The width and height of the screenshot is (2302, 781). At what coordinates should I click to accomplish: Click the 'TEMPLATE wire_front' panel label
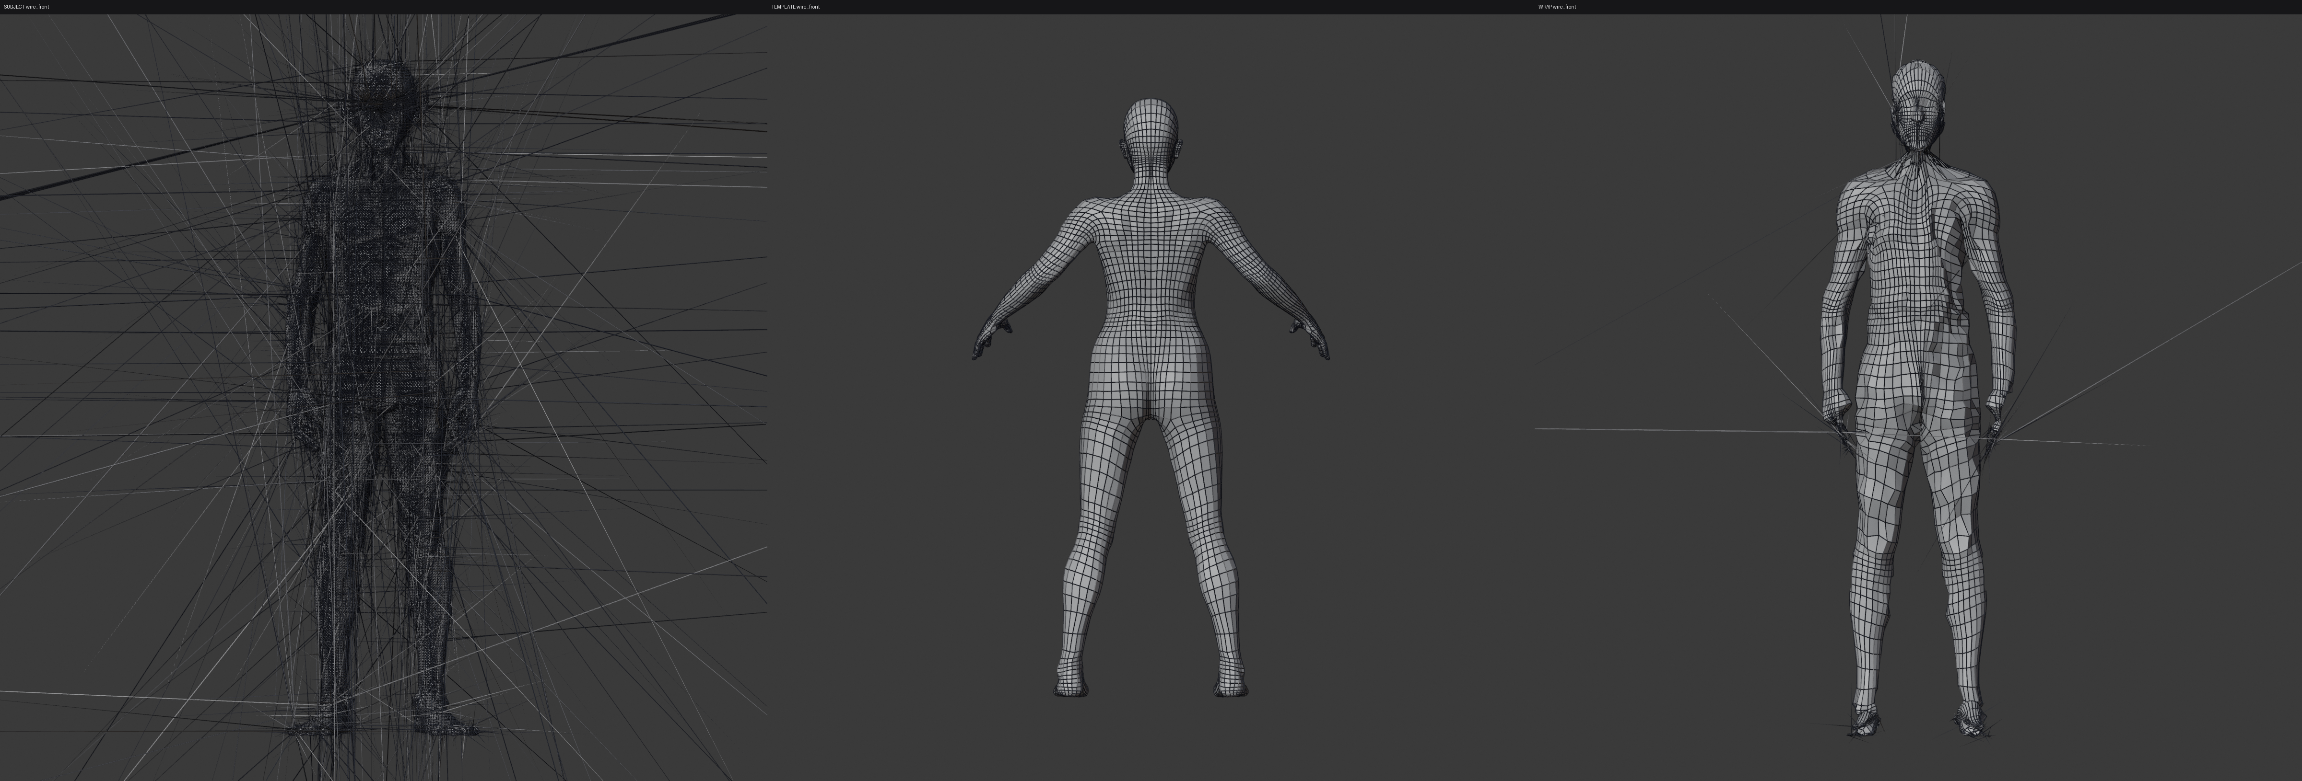(x=795, y=6)
